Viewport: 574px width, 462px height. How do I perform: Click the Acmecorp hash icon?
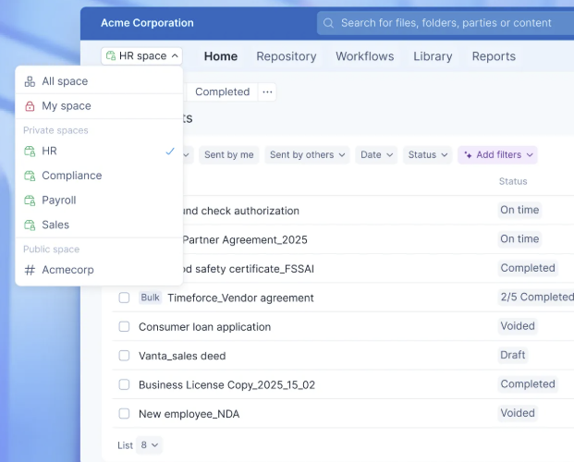click(30, 270)
